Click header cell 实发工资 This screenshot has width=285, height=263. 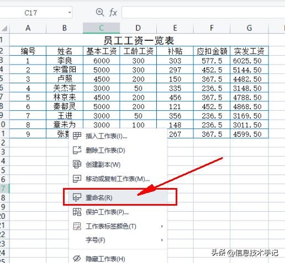(249, 51)
